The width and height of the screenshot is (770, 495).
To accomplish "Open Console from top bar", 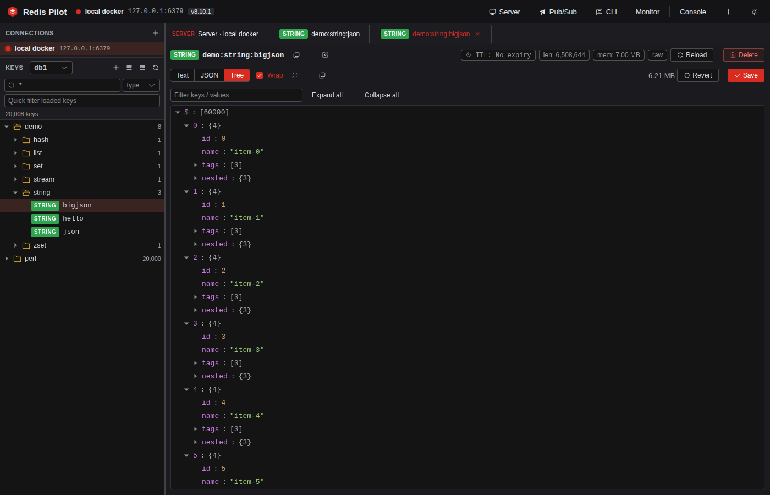I will [x=693, y=12].
